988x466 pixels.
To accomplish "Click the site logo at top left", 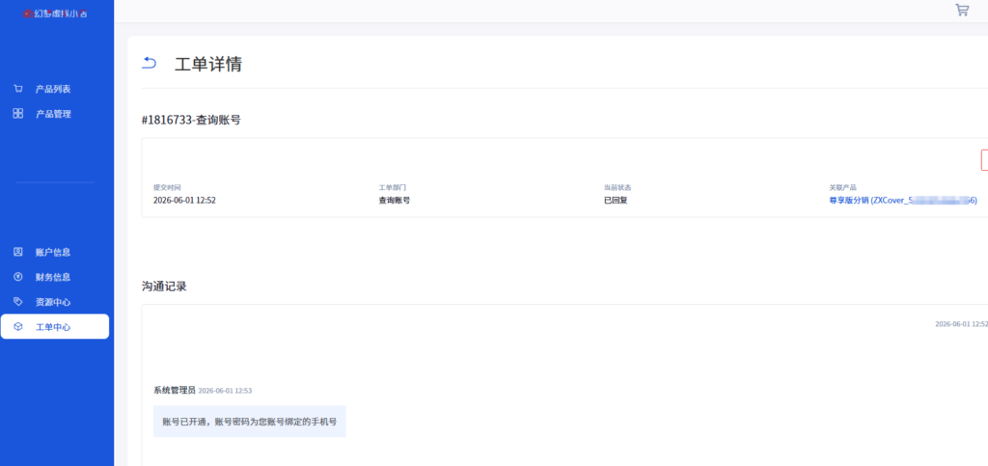I will (x=55, y=14).
